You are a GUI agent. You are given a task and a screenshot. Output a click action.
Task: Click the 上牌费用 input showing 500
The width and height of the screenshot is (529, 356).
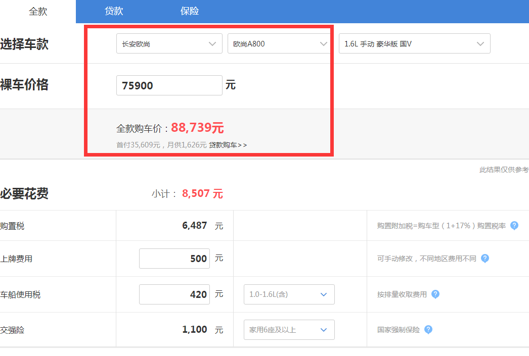coord(174,259)
